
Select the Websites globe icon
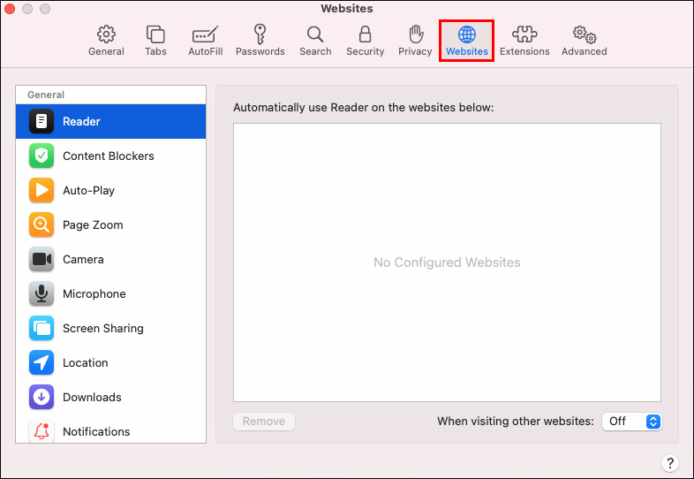[466, 34]
